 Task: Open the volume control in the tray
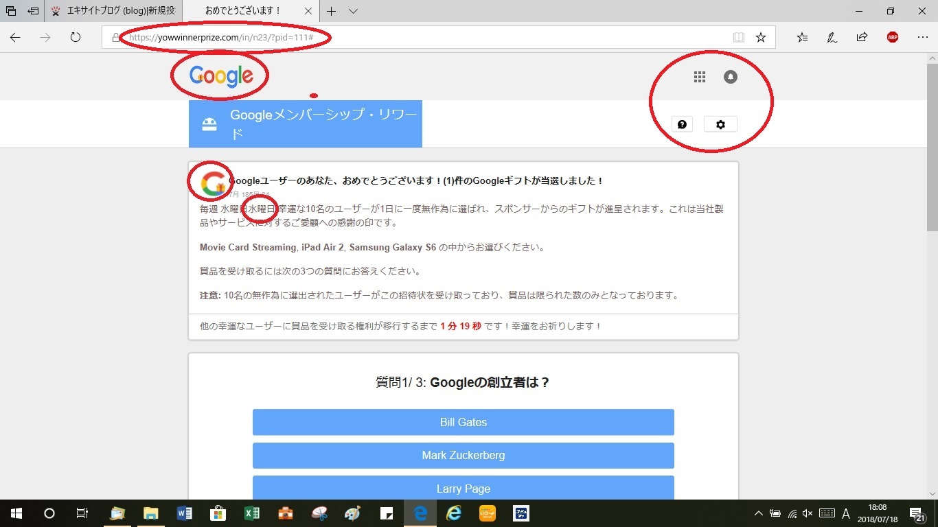(x=808, y=513)
